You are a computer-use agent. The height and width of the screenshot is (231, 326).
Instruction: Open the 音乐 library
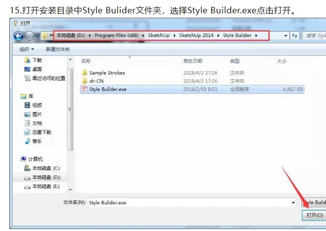tap(37, 141)
